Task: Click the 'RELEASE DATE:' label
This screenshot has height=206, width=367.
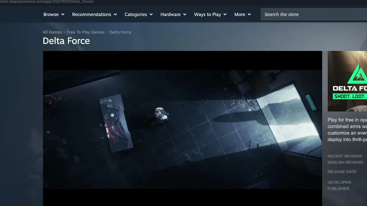Action: (x=342, y=172)
